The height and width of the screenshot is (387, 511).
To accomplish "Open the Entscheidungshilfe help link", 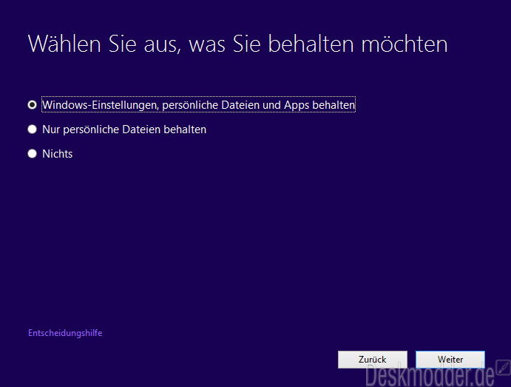I will (65, 333).
